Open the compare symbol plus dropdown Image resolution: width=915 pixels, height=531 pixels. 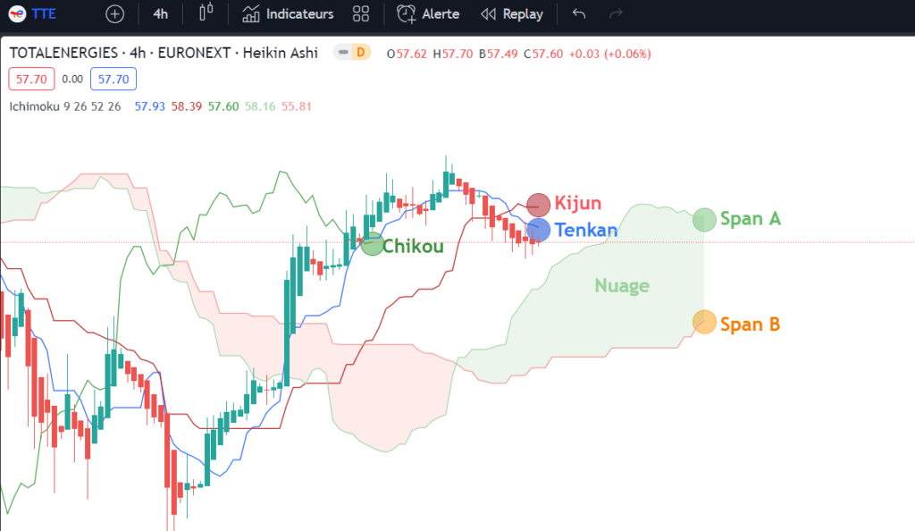tap(114, 13)
